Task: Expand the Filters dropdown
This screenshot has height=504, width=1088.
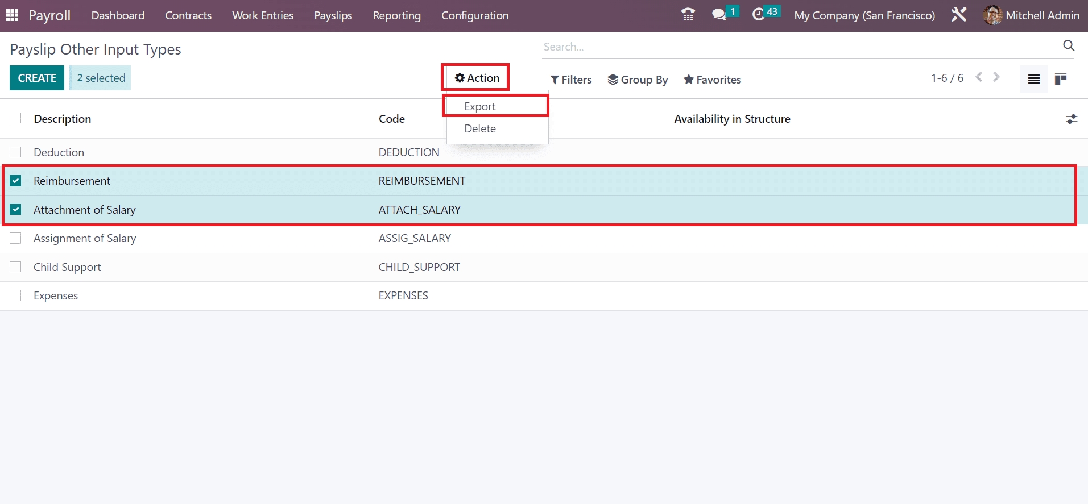Action: click(x=571, y=80)
